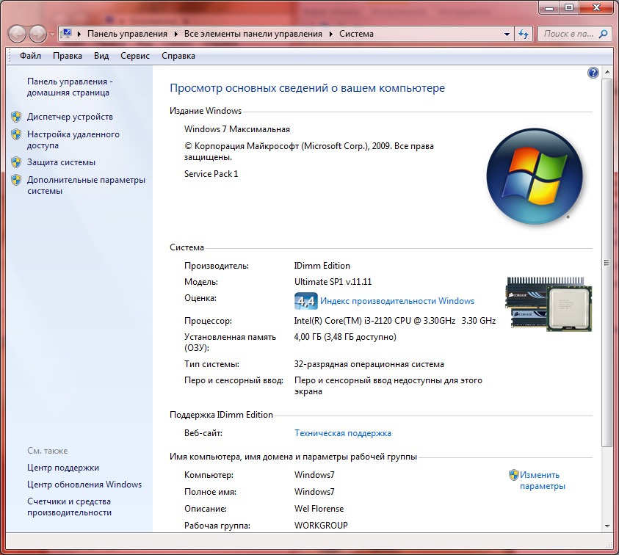Expand arrow after Панель управления breadcrumb
619x555 pixels.
pos(175,34)
